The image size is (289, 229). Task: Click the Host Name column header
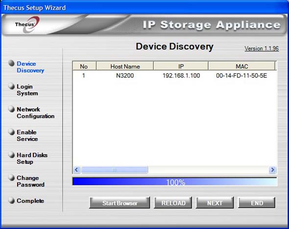click(x=125, y=66)
